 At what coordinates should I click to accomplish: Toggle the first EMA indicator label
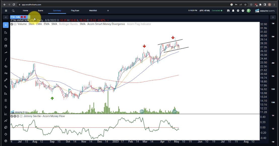39,24
